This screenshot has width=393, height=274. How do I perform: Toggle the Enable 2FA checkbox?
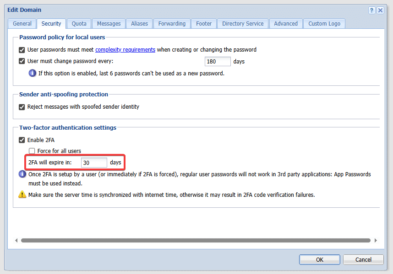tap(22, 140)
